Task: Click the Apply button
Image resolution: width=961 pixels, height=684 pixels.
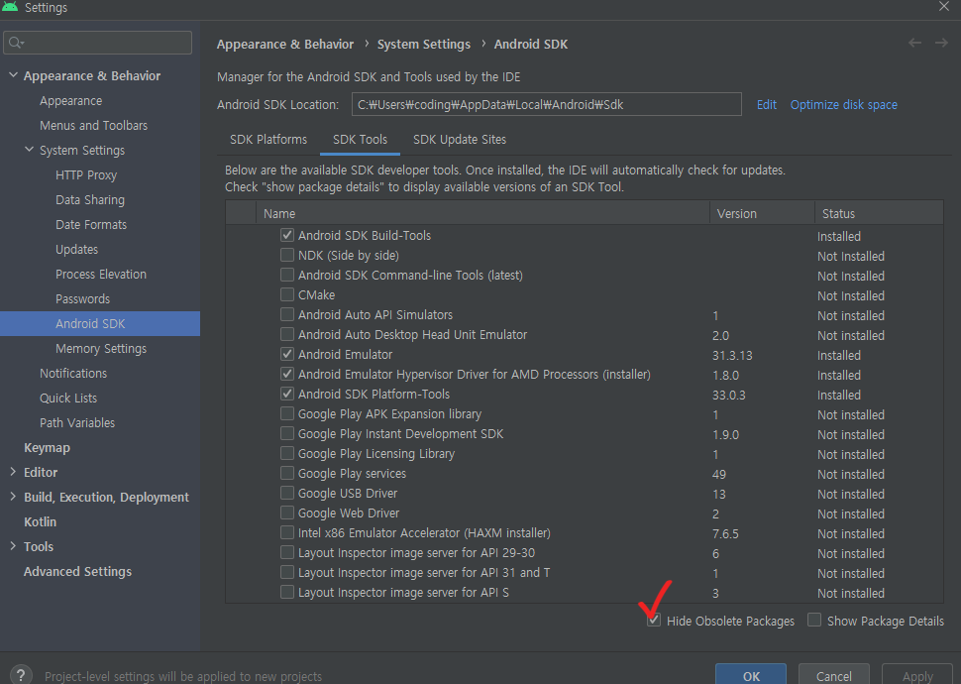Action: pos(917,675)
